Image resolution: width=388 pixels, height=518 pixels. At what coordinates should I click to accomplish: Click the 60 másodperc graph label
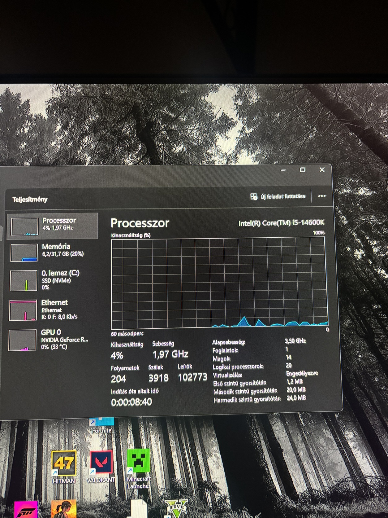(127, 334)
